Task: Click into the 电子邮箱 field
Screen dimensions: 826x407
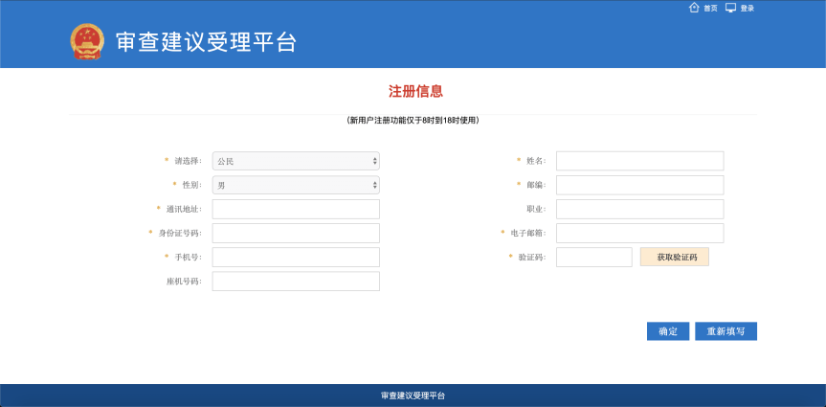Action: (x=639, y=233)
